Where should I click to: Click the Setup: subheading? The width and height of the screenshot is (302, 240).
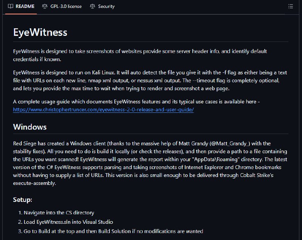[x=23, y=200]
